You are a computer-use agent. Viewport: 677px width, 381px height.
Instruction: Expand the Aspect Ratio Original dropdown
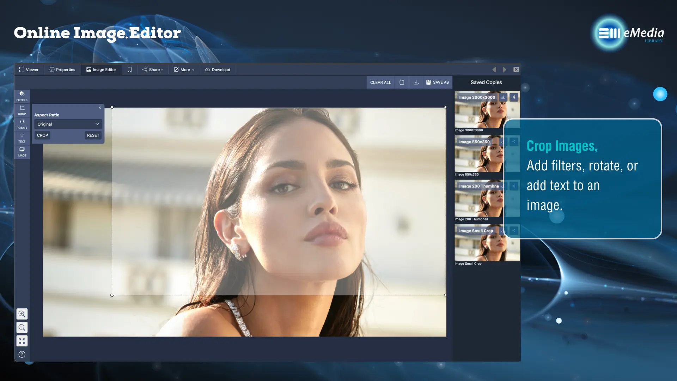tap(68, 124)
